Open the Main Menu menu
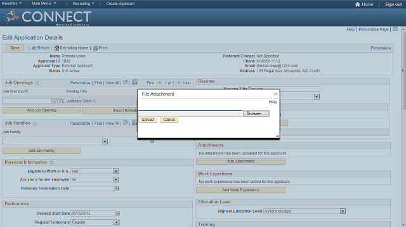406x228 pixels. [x=44, y=3]
